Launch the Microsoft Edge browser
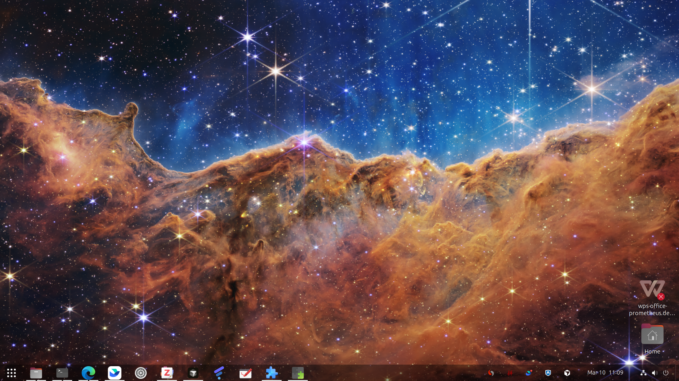This screenshot has height=381, width=679. click(x=88, y=373)
